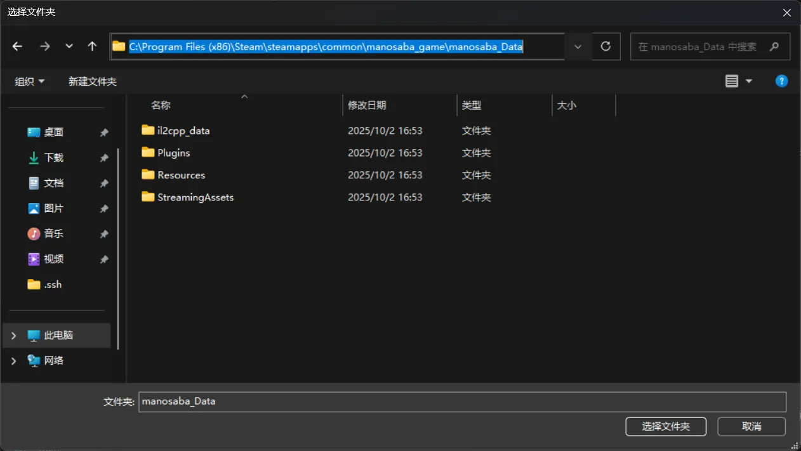Refresh the current folder view
The height and width of the screenshot is (451, 801).
[606, 46]
